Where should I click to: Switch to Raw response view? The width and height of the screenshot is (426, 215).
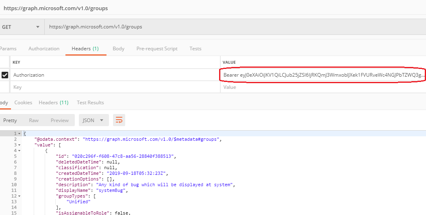tap(34, 120)
